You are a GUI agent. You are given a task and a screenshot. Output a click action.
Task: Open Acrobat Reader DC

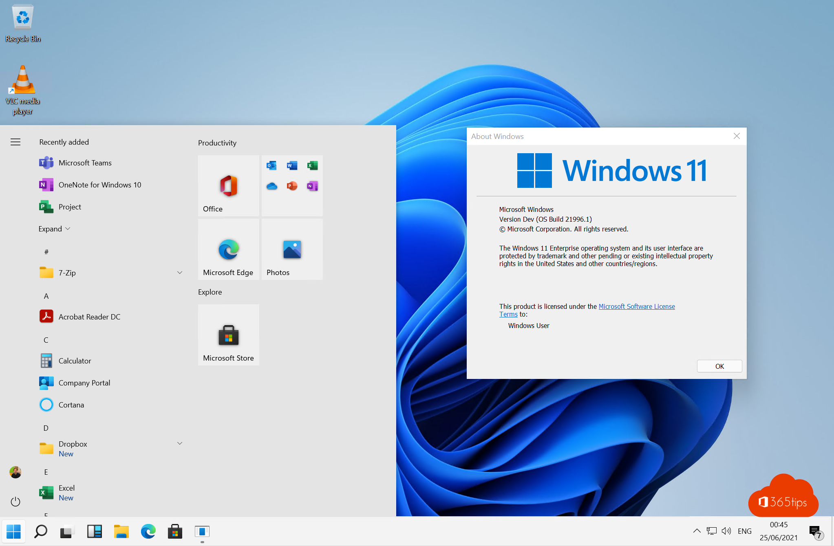coord(90,316)
